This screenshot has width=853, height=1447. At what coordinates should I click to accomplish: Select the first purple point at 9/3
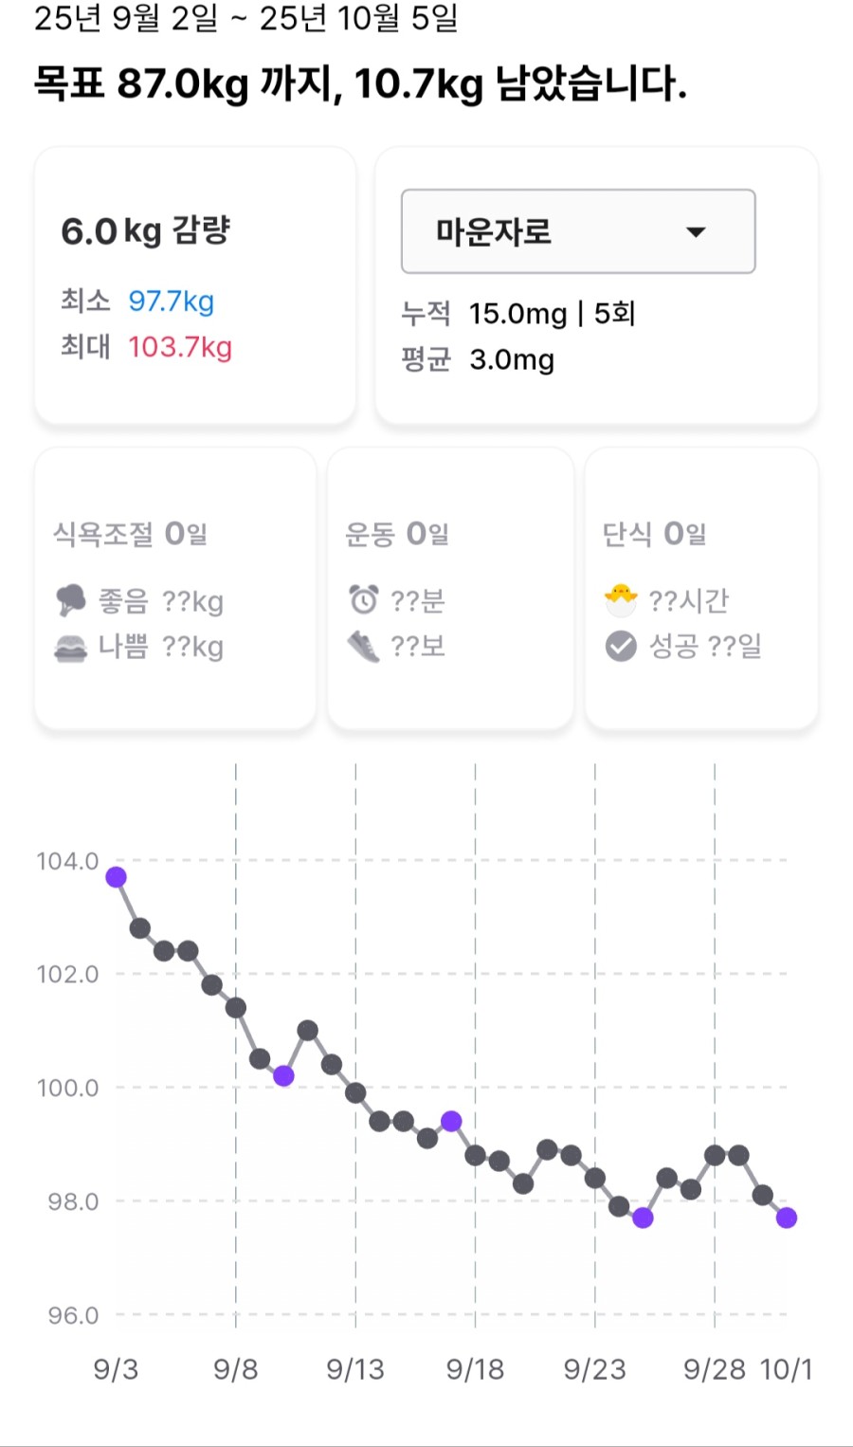[x=116, y=877]
